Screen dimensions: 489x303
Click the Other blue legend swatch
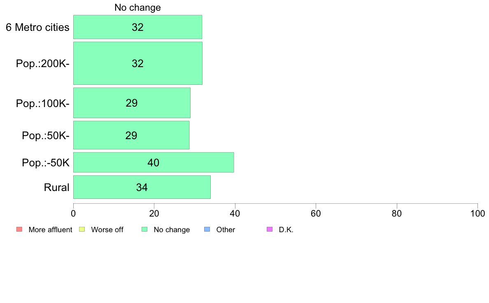pos(207,229)
